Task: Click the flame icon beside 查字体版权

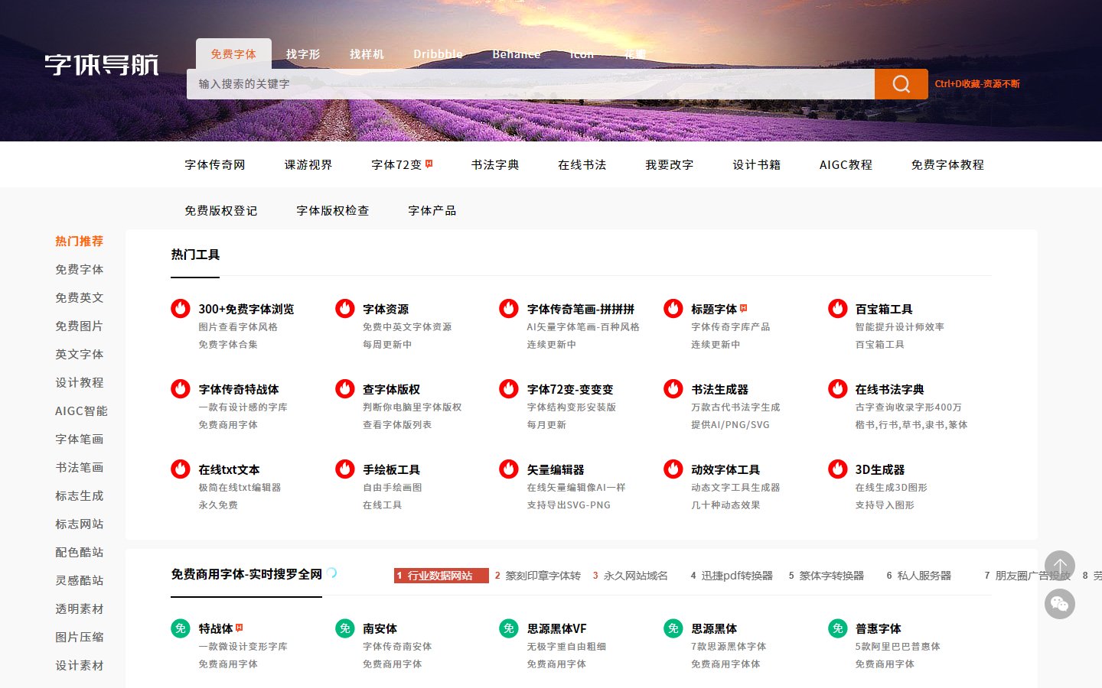Action: (345, 389)
